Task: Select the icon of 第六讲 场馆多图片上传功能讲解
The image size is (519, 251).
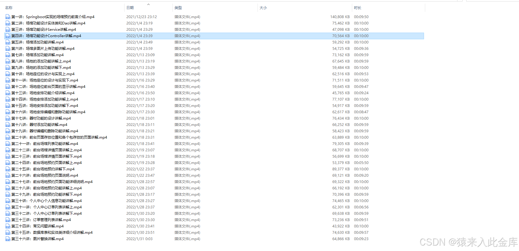Action: tap(8, 49)
